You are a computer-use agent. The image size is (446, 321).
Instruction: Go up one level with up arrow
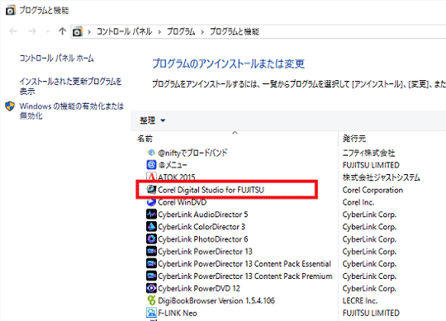[62, 31]
